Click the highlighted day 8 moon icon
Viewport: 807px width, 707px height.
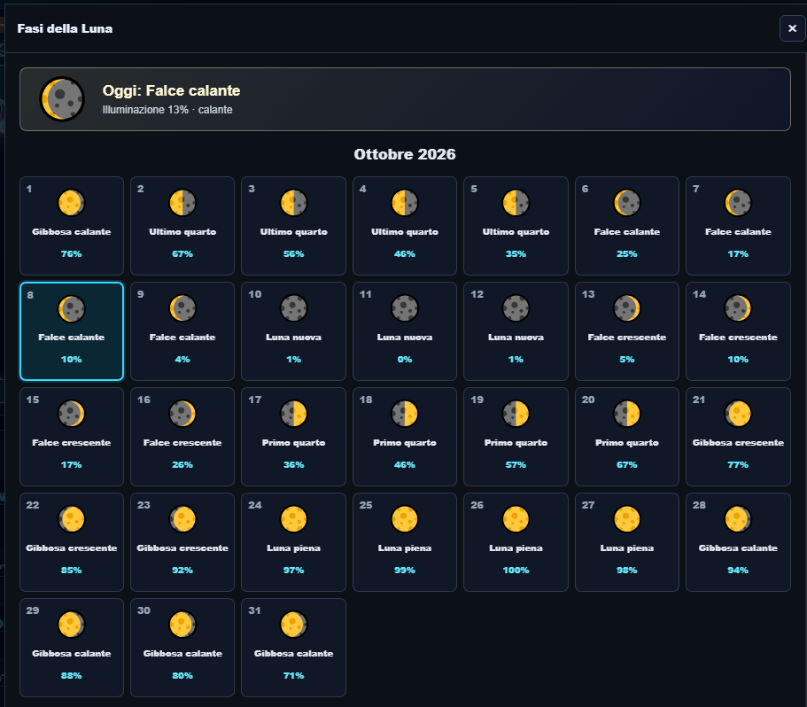(71, 308)
